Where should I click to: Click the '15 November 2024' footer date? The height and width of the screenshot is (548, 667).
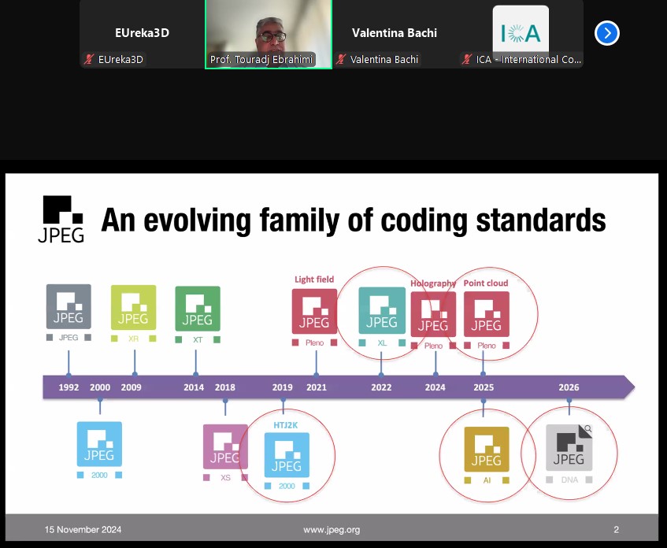[83, 530]
